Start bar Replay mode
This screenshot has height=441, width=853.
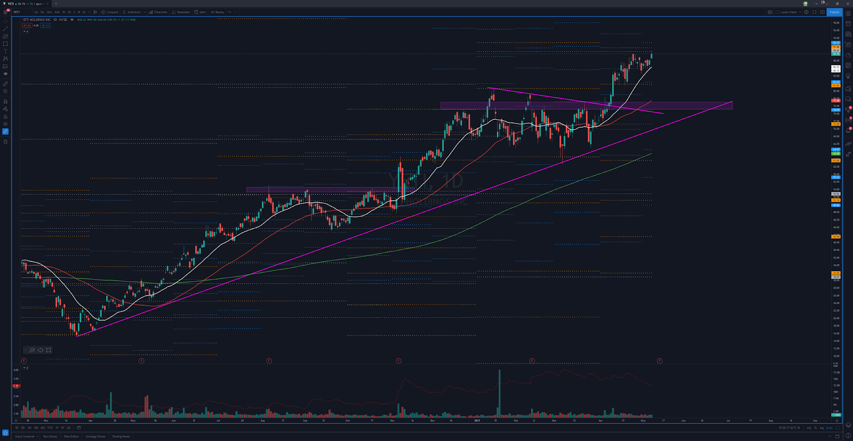pos(218,12)
